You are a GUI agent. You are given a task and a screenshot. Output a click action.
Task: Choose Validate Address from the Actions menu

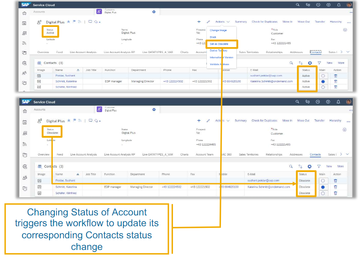(219, 64)
